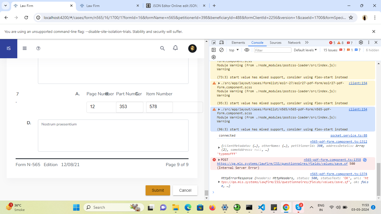Click the '6 hidden' messages text
Screen dimensions: 381x214
click(372, 50)
